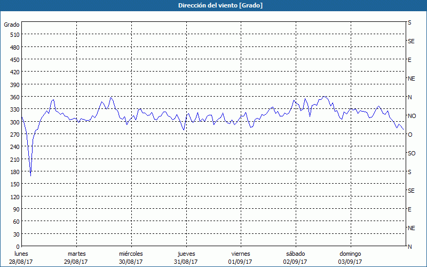
Task: Click the lowest dip of the blue line
Action: coord(30,175)
